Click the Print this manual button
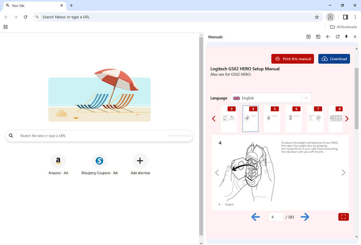 [293, 59]
